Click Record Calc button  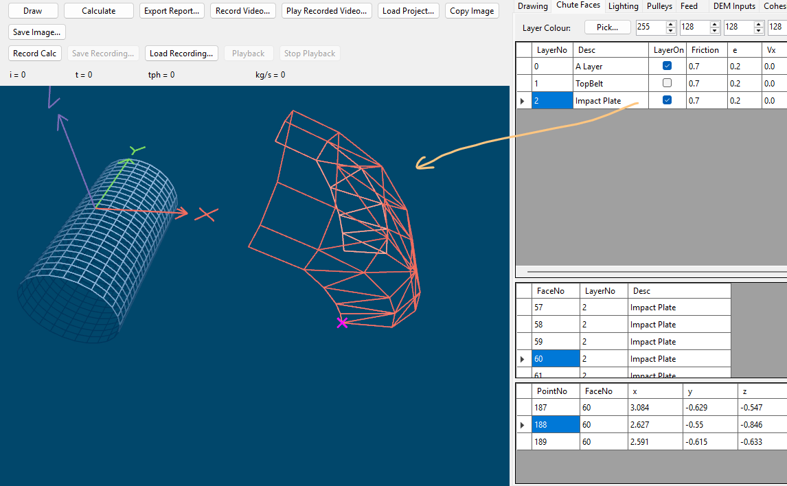[x=35, y=53]
